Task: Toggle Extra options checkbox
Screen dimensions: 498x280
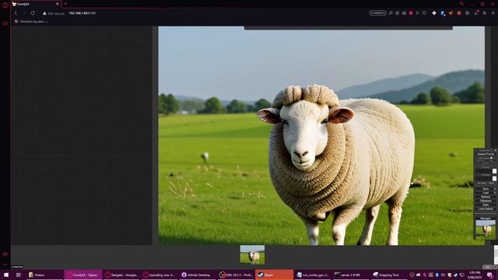Action: click(492, 158)
